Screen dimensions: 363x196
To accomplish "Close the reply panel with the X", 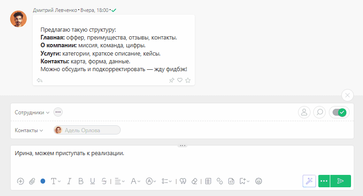I will 347,95.
